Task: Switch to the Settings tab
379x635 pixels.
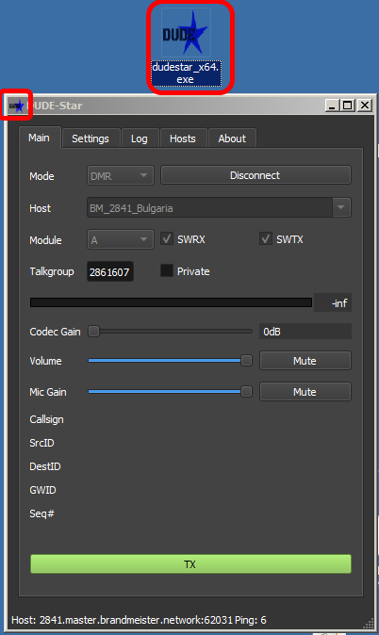Action: point(91,138)
